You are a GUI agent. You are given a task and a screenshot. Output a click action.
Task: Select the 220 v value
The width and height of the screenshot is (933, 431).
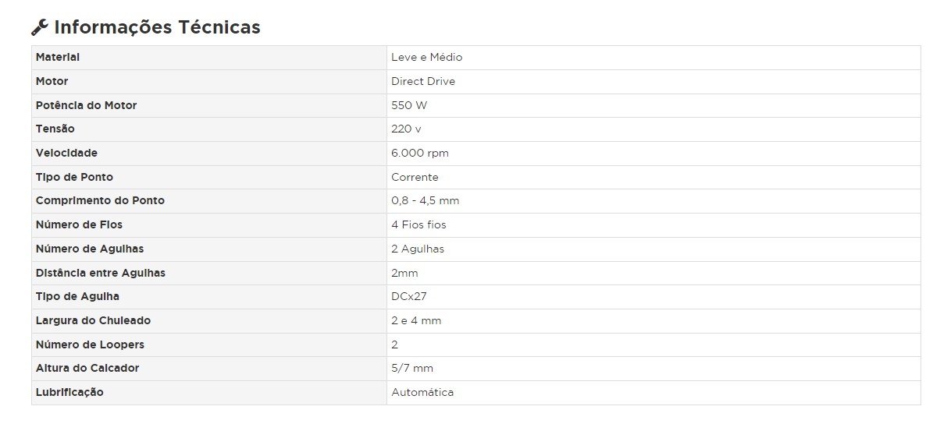(x=406, y=129)
